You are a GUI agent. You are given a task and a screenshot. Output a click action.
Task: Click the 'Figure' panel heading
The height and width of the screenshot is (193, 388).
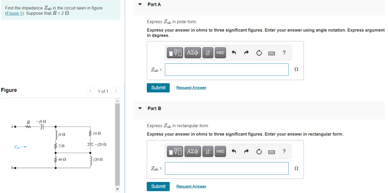pos(9,90)
